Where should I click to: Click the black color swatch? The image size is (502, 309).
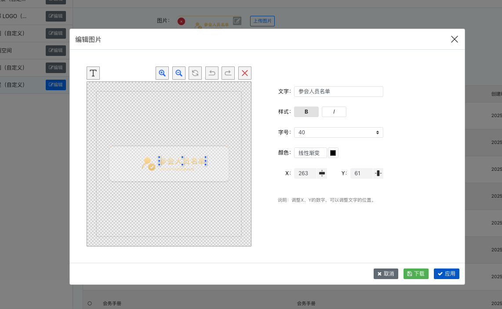tap(333, 153)
